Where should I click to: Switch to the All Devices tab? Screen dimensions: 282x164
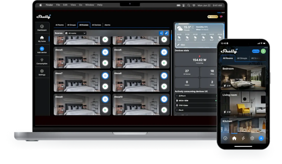(96, 25)
